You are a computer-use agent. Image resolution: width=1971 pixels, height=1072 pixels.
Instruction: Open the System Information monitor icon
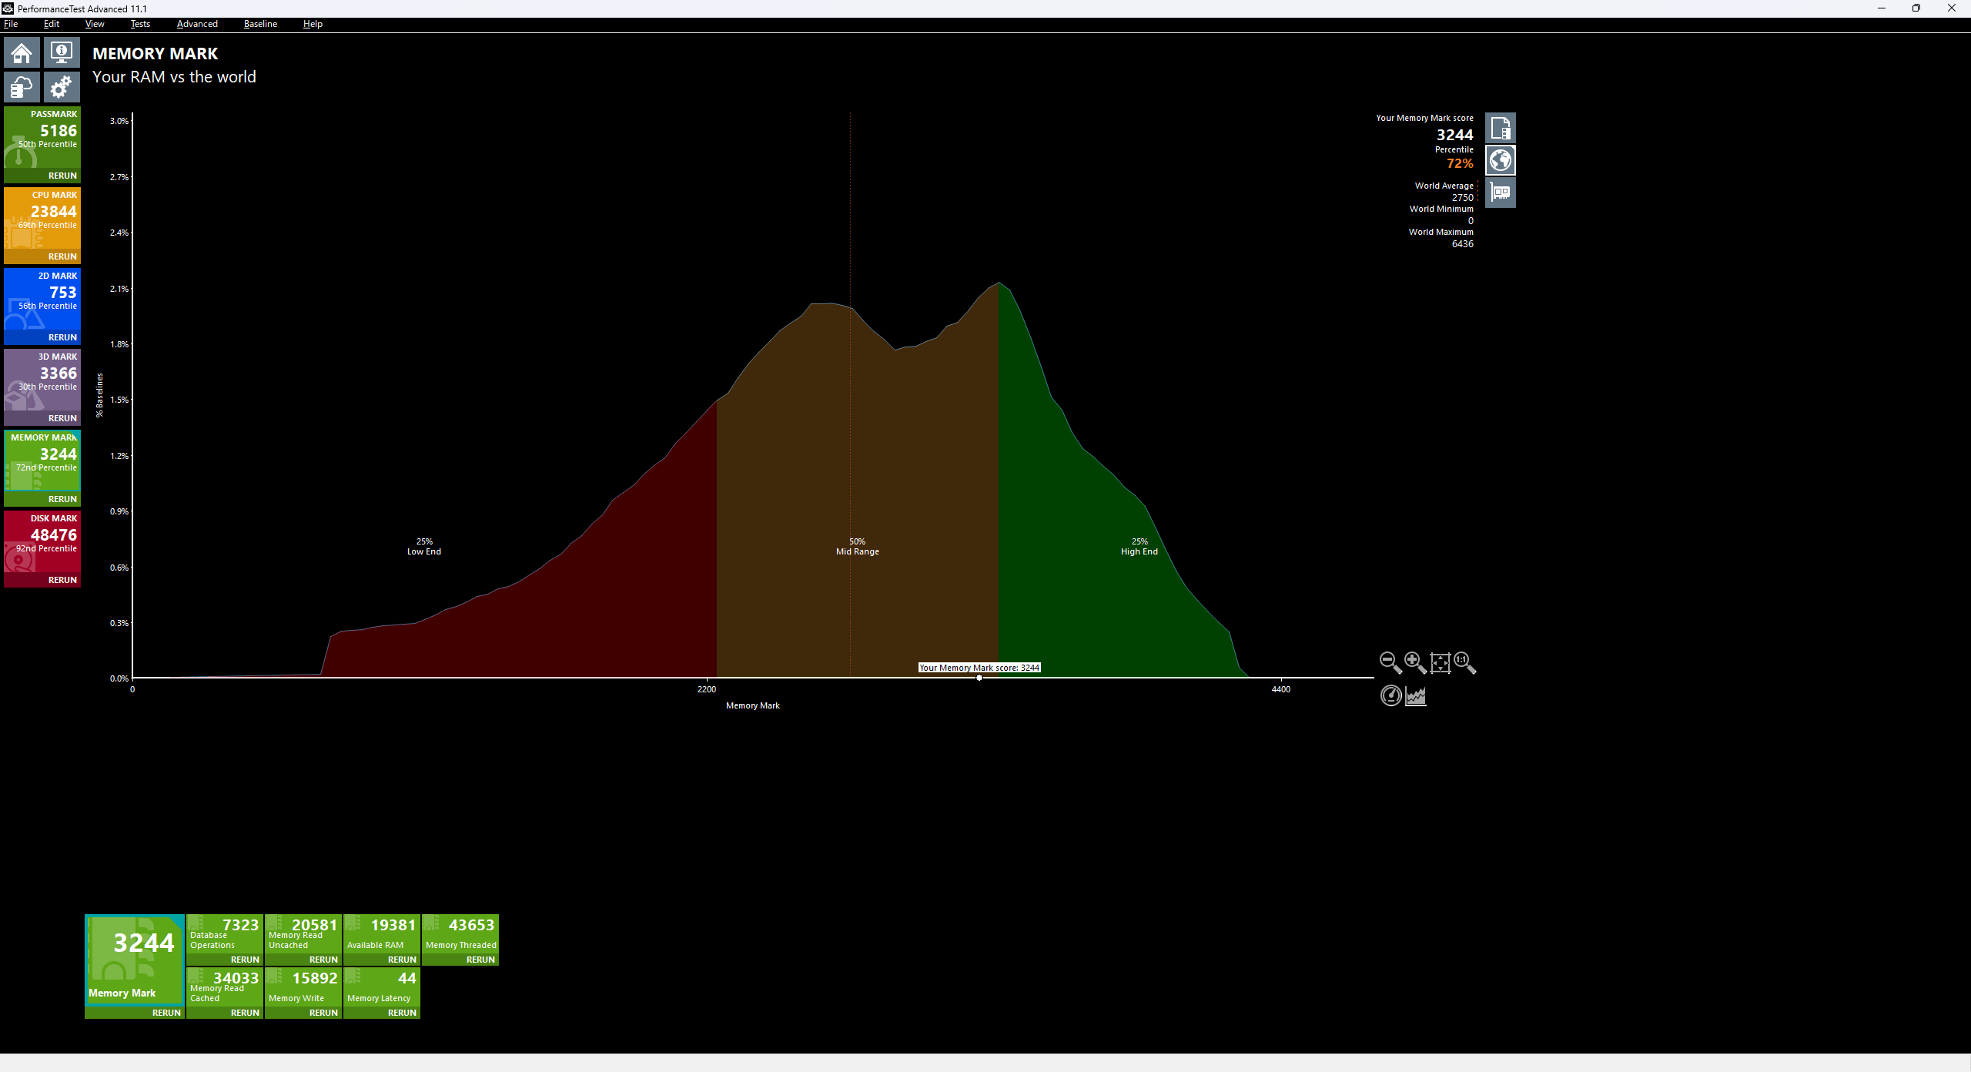click(x=62, y=53)
